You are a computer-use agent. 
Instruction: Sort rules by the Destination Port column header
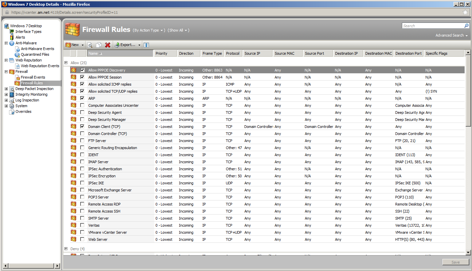pyautogui.click(x=409, y=53)
